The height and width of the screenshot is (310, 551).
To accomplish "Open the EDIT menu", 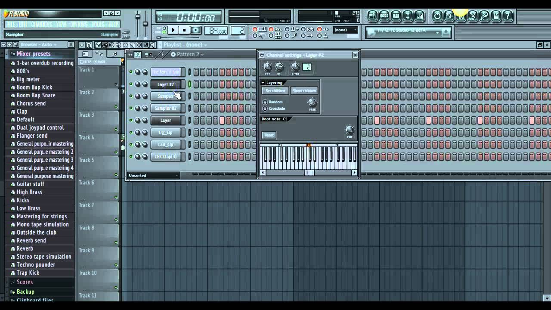I will pyautogui.click(x=23, y=25).
